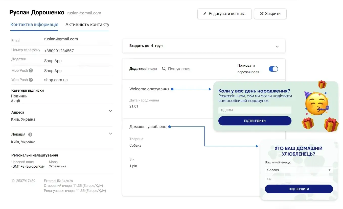Click the help icon next to Mob Push
Viewport: 343px width, 209px height.
[x=31, y=70]
